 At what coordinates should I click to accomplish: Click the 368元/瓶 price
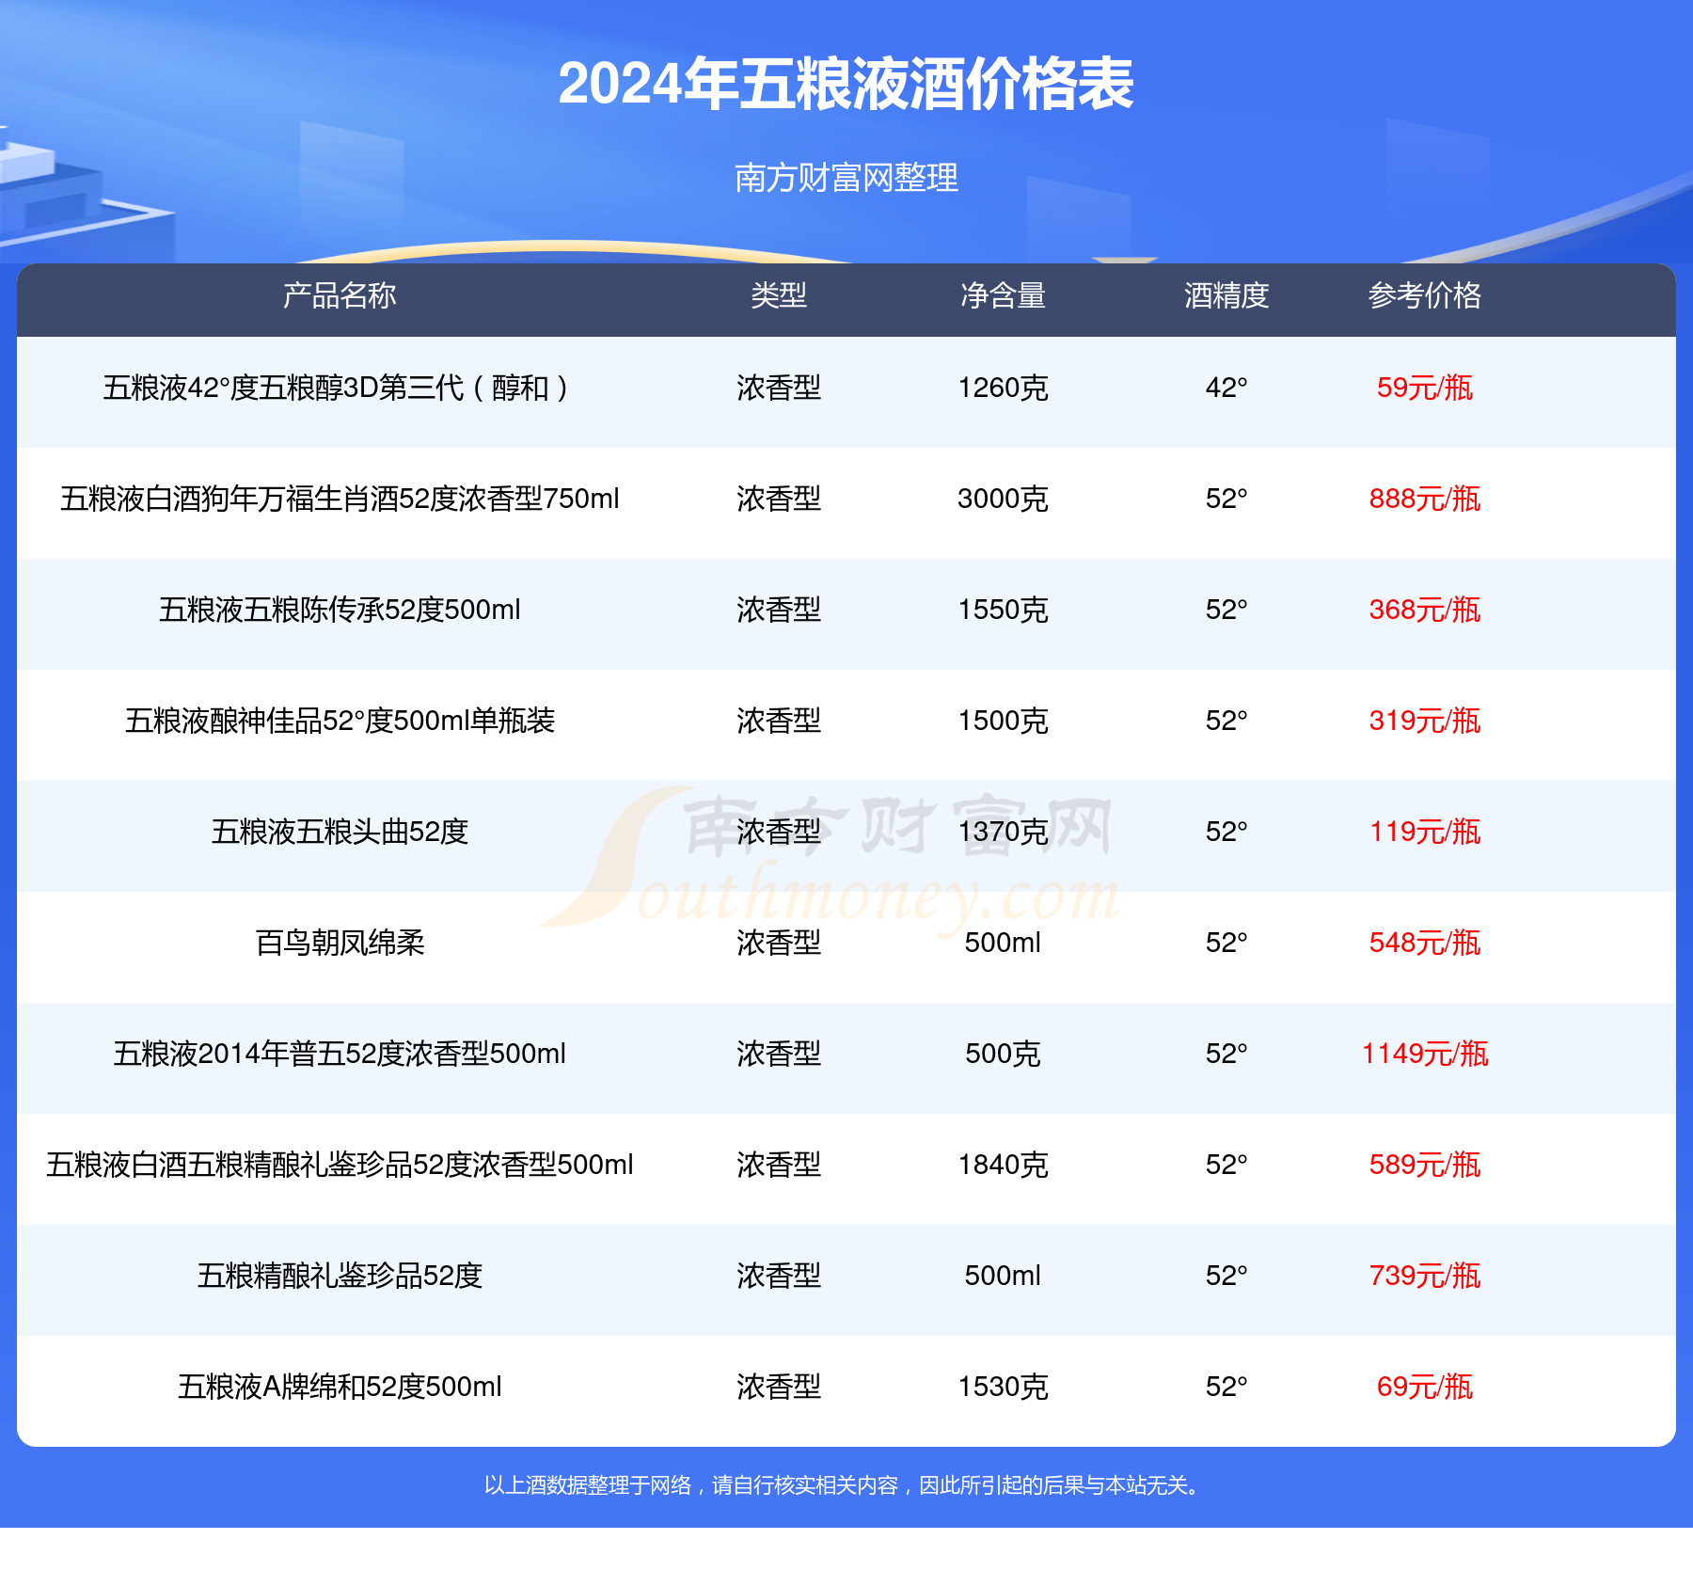(x=1425, y=610)
